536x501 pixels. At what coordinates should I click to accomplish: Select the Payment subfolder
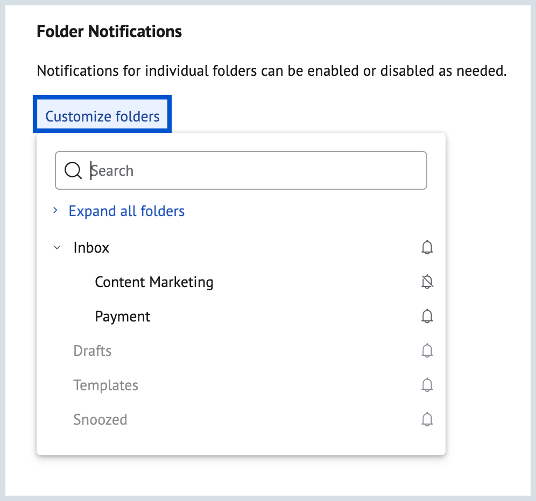click(x=123, y=316)
